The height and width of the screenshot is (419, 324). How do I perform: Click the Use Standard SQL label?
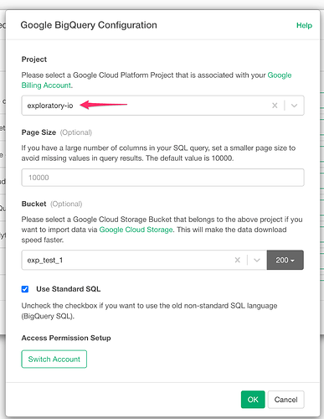(x=69, y=289)
